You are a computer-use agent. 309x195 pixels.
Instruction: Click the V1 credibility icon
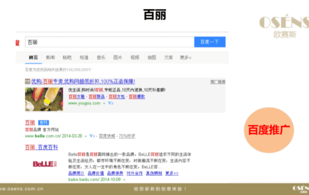tap(92, 136)
